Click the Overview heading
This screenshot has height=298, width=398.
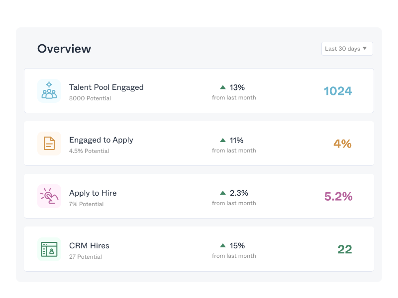click(64, 49)
